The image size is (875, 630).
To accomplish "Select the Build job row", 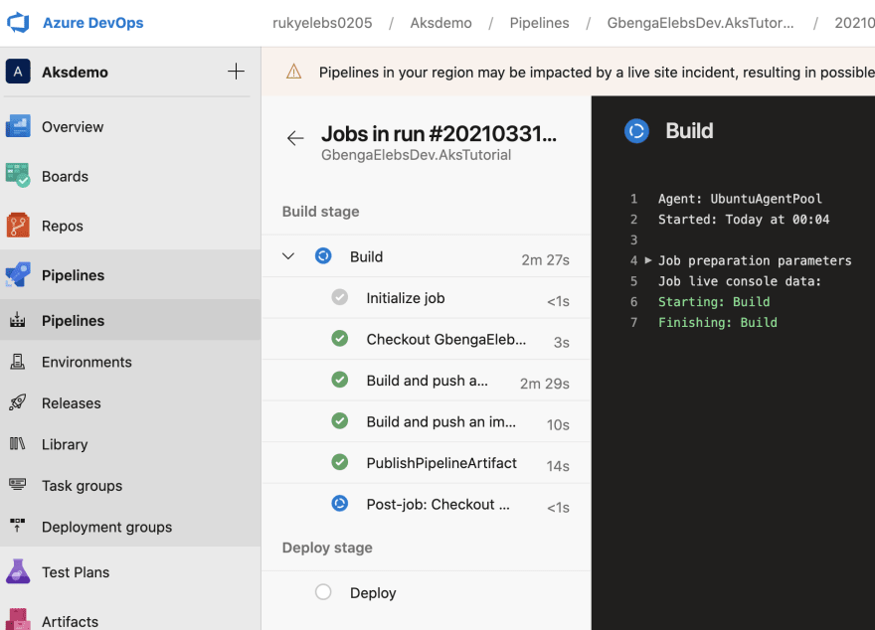I will click(426, 256).
